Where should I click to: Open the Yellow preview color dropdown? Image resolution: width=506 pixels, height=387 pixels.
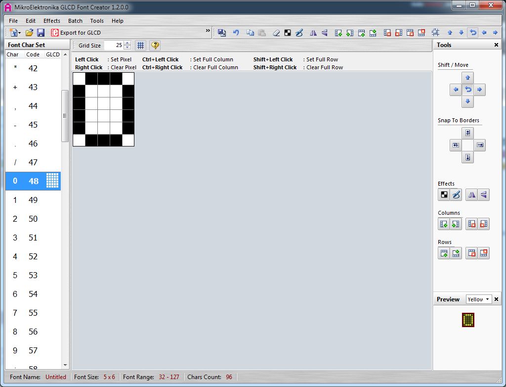(479, 299)
